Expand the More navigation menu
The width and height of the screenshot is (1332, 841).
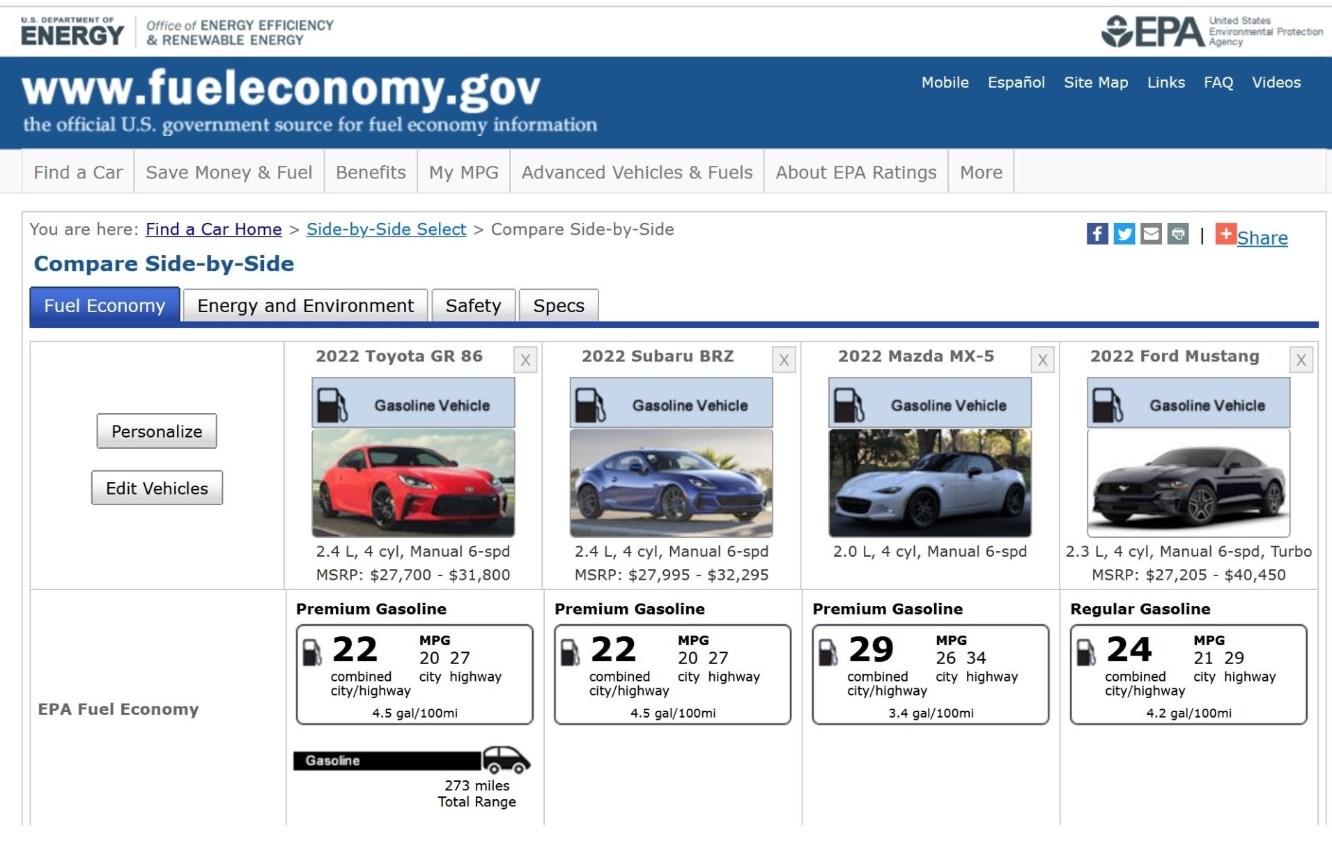tap(981, 172)
